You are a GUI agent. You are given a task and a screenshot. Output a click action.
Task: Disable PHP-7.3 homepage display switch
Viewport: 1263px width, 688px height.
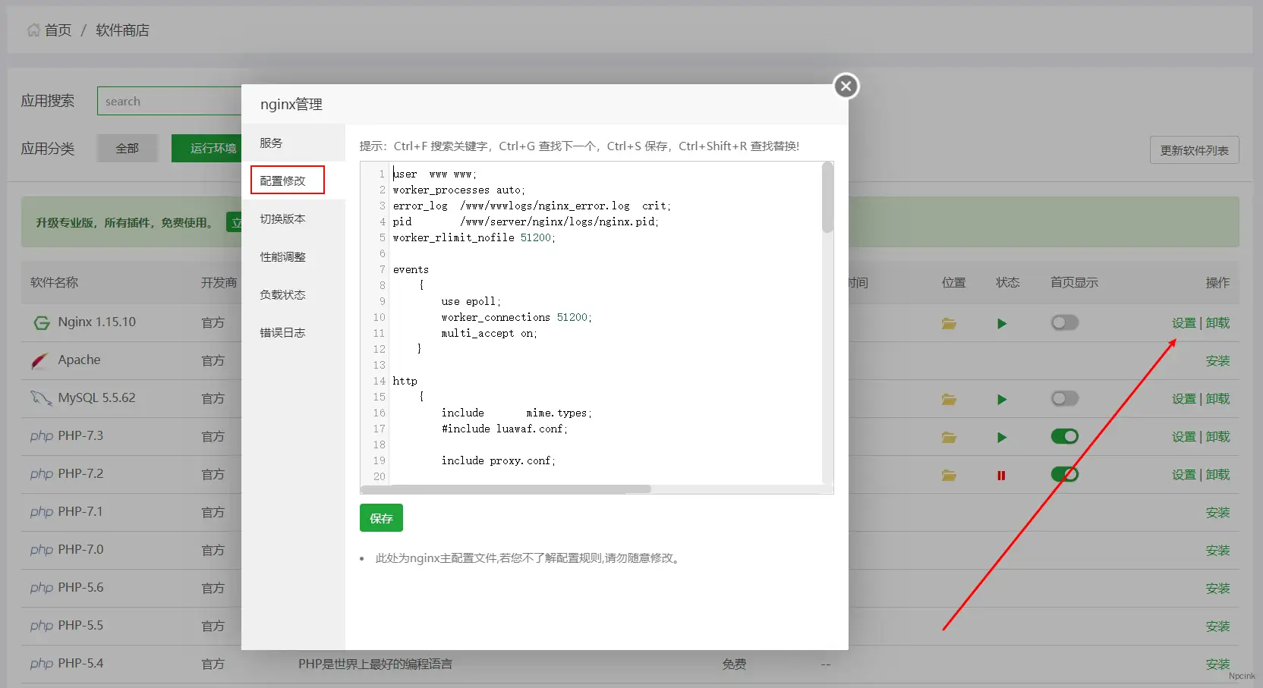[x=1064, y=436]
